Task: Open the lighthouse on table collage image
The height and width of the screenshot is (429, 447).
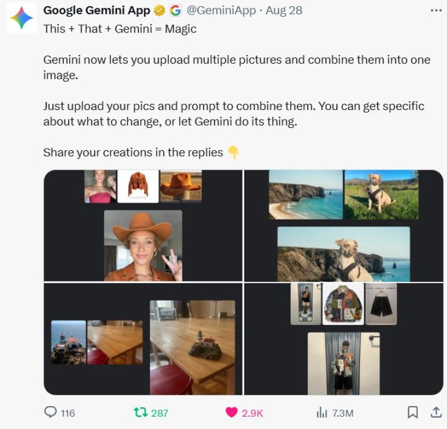Action: [143, 339]
